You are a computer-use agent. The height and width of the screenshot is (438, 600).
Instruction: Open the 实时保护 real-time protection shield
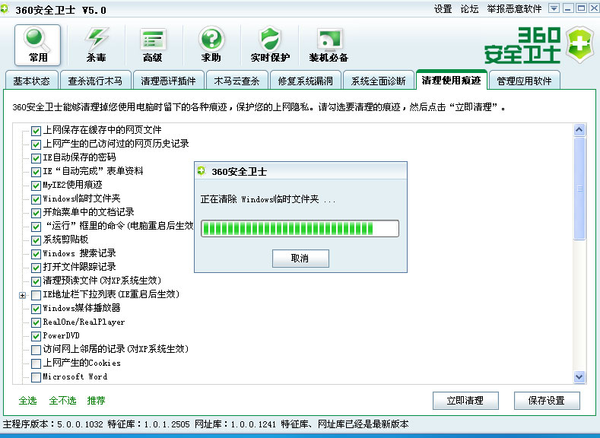click(x=270, y=45)
